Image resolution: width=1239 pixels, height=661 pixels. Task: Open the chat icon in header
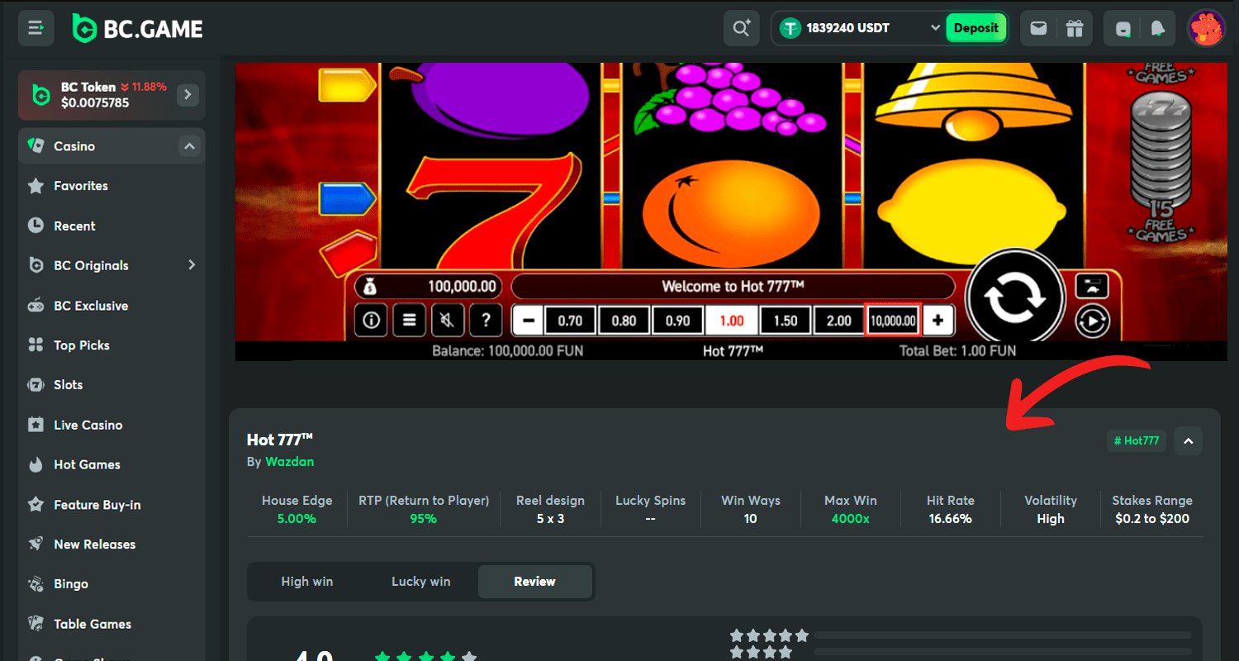pos(1123,28)
